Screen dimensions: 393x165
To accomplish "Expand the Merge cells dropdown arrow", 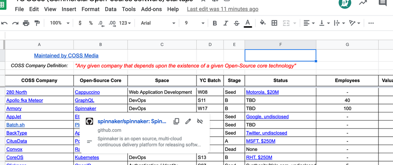I will pyautogui.click(x=294, y=23).
